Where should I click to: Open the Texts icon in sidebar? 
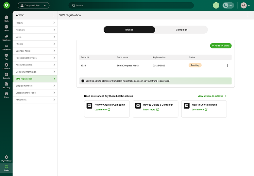pyautogui.click(x=6, y=28)
